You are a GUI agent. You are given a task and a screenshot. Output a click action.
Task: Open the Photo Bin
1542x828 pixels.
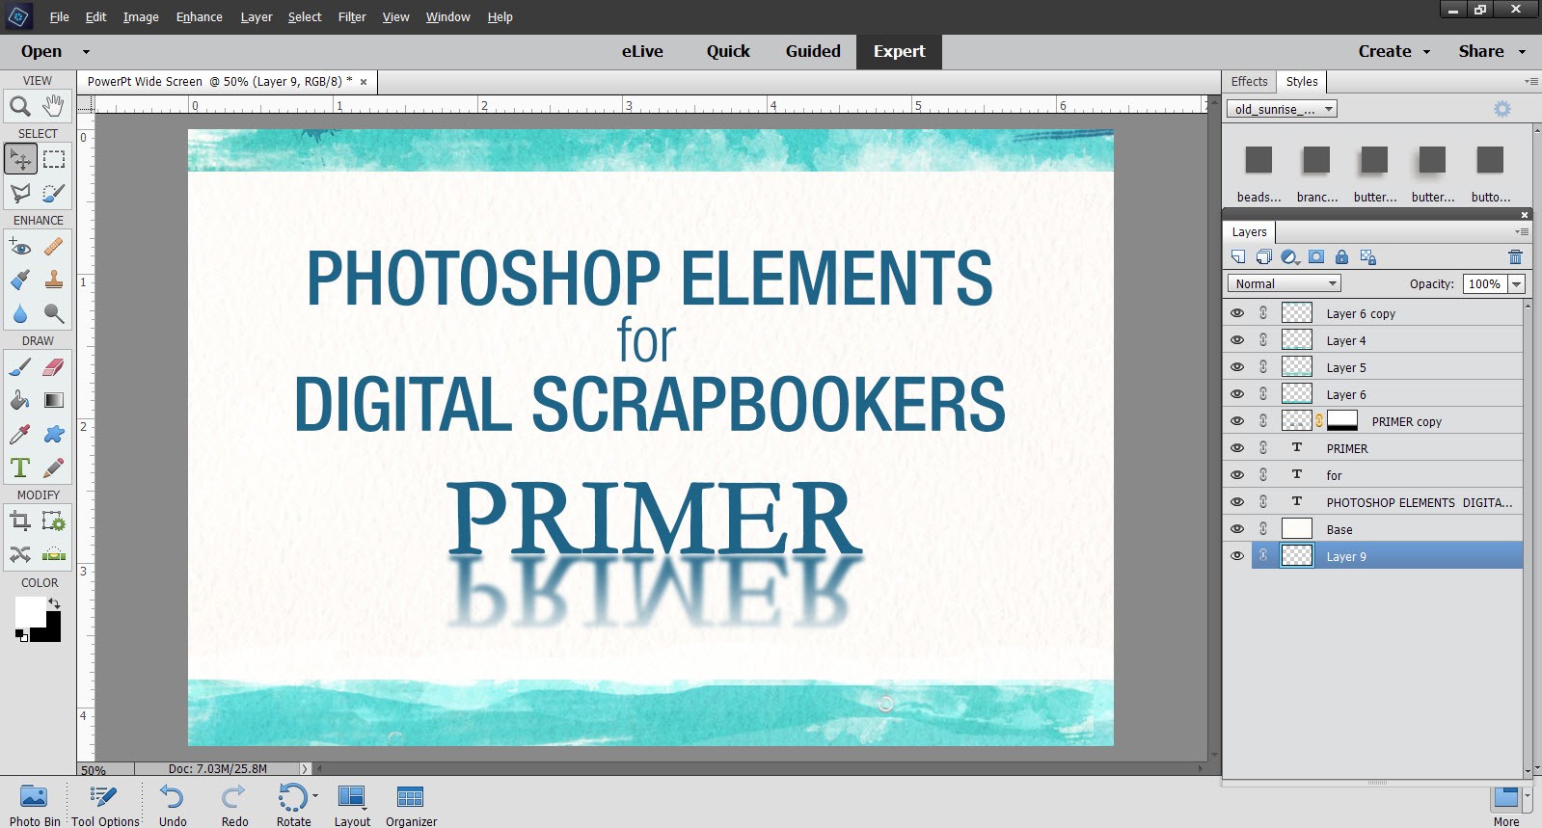(x=35, y=805)
